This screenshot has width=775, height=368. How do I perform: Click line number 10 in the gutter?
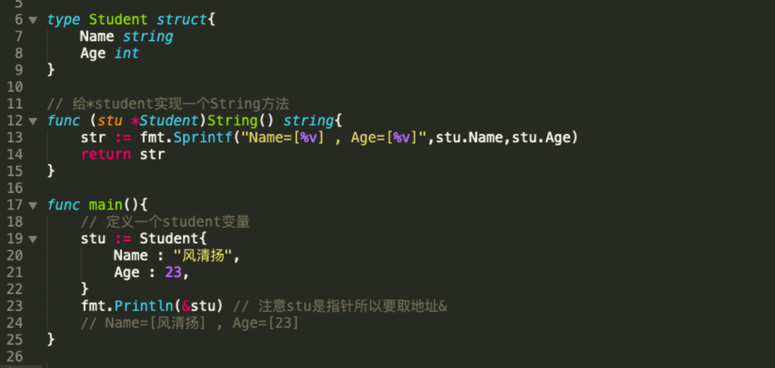coord(15,87)
